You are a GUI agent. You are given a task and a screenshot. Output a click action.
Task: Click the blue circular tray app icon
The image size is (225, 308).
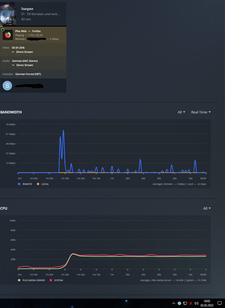click(x=180, y=303)
